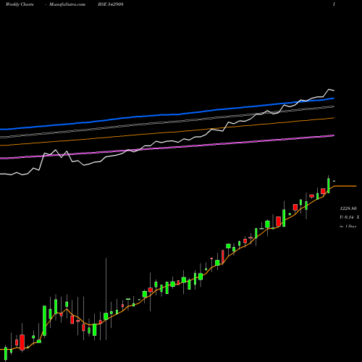Click the price value "1228.80"
The height and width of the screenshot is (362, 362).
pos(348,209)
